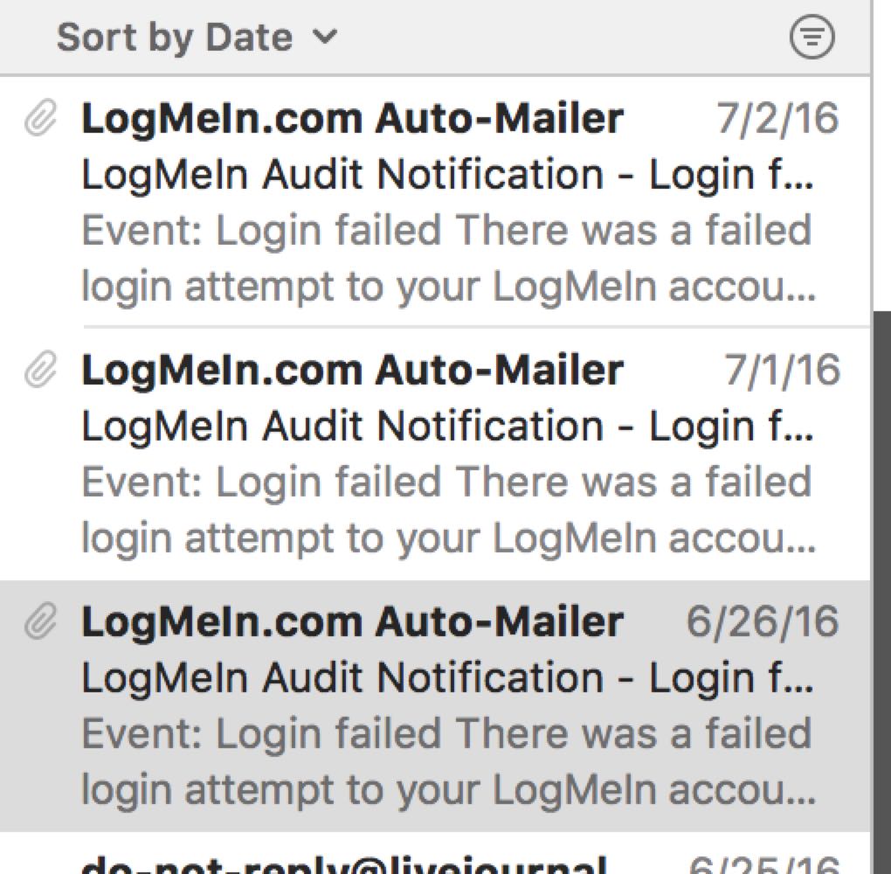Image resolution: width=891 pixels, height=874 pixels.
Task: Open the LogMeIn email dated 7/1/16
Action: click(x=435, y=454)
